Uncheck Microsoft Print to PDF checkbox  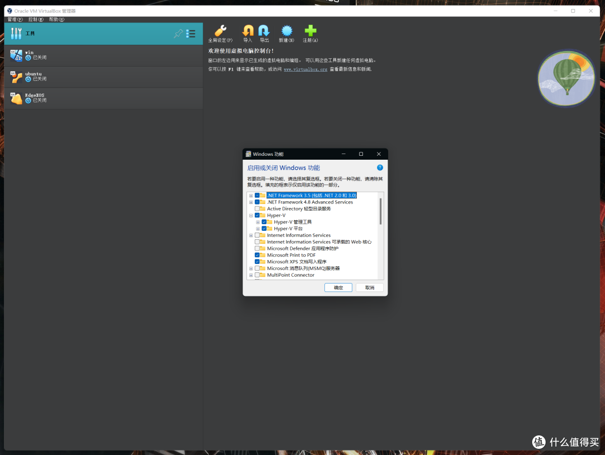pyautogui.click(x=257, y=255)
